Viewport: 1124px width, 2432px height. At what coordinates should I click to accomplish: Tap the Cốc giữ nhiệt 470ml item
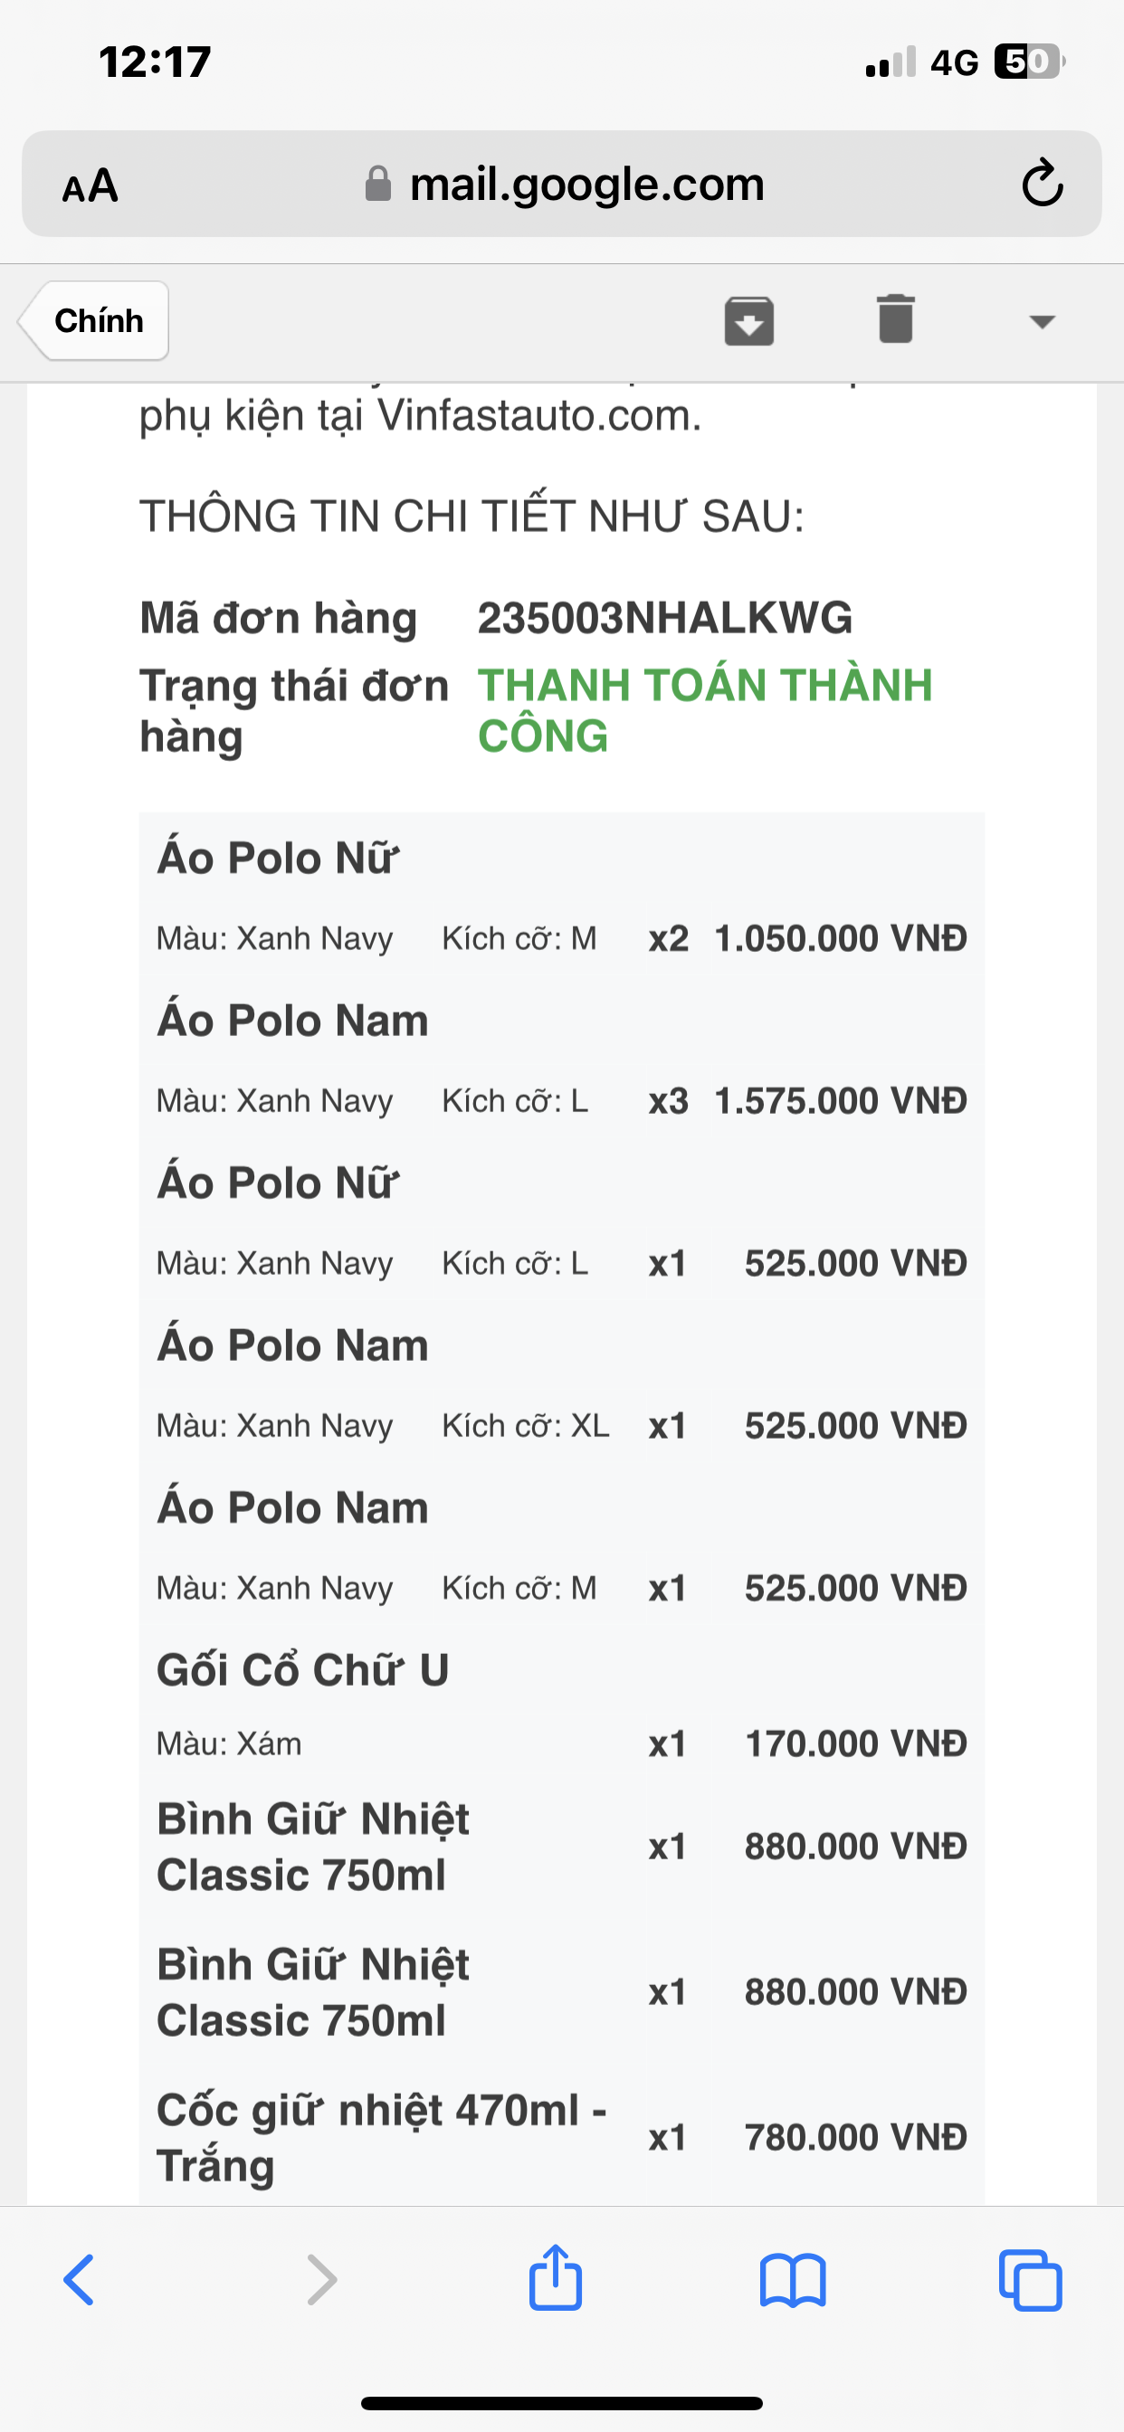[x=381, y=2137]
